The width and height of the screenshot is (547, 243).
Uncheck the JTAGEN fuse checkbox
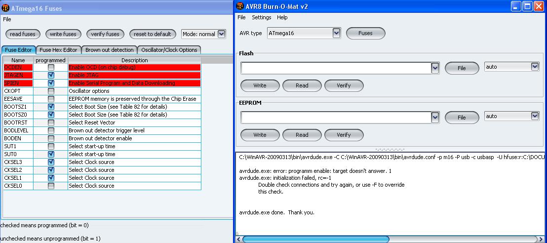click(51, 75)
